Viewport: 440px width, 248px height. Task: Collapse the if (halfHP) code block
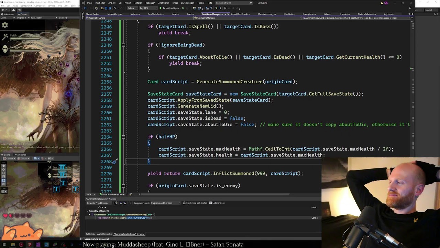(x=123, y=137)
